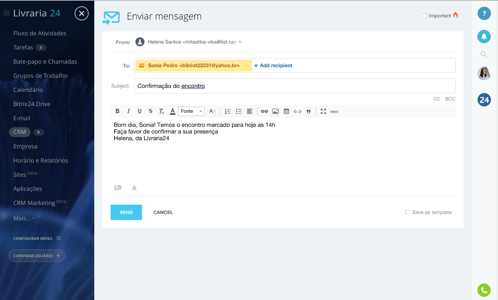Open the text color picker
498x300 pixels.
[173, 111]
